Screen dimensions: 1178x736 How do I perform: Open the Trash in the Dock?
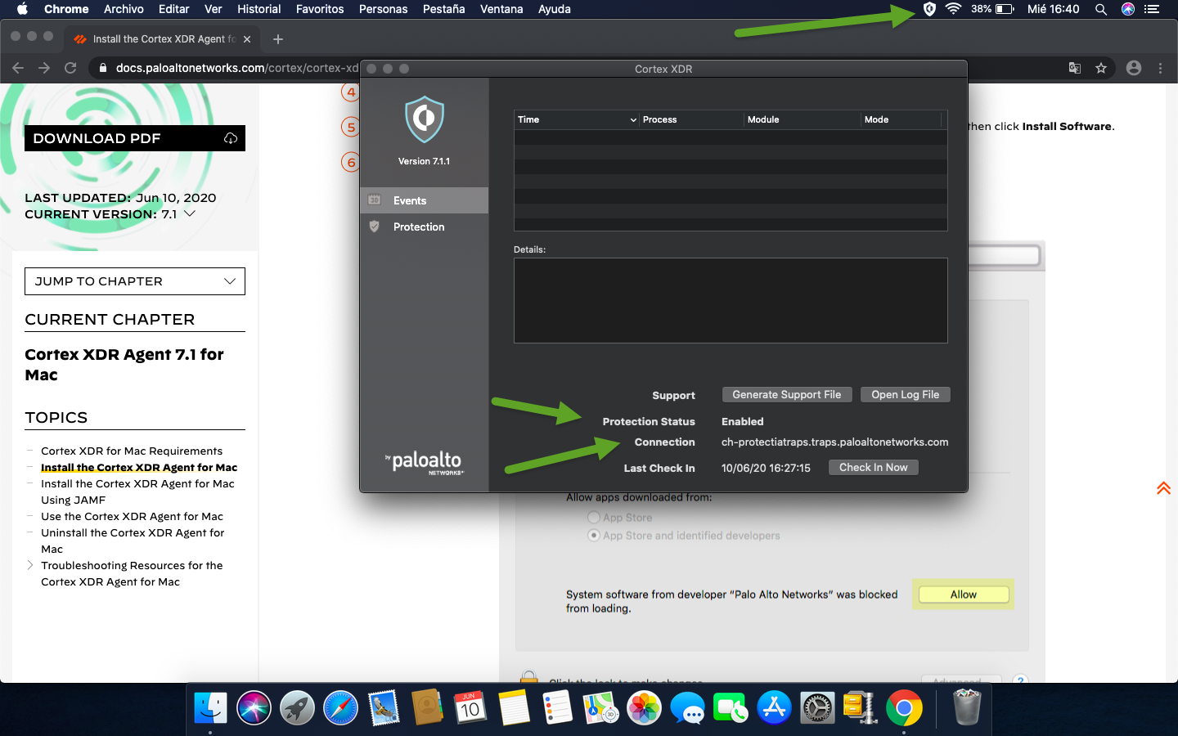pos(967,708)
